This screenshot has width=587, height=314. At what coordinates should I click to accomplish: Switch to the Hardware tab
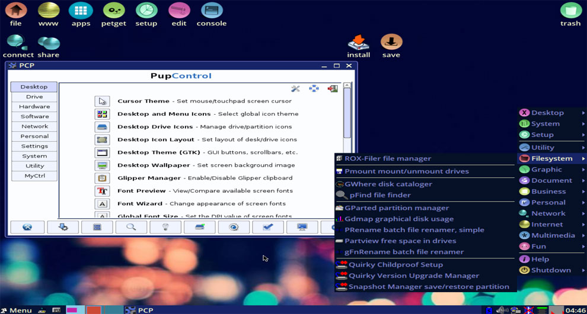(34, 106)
